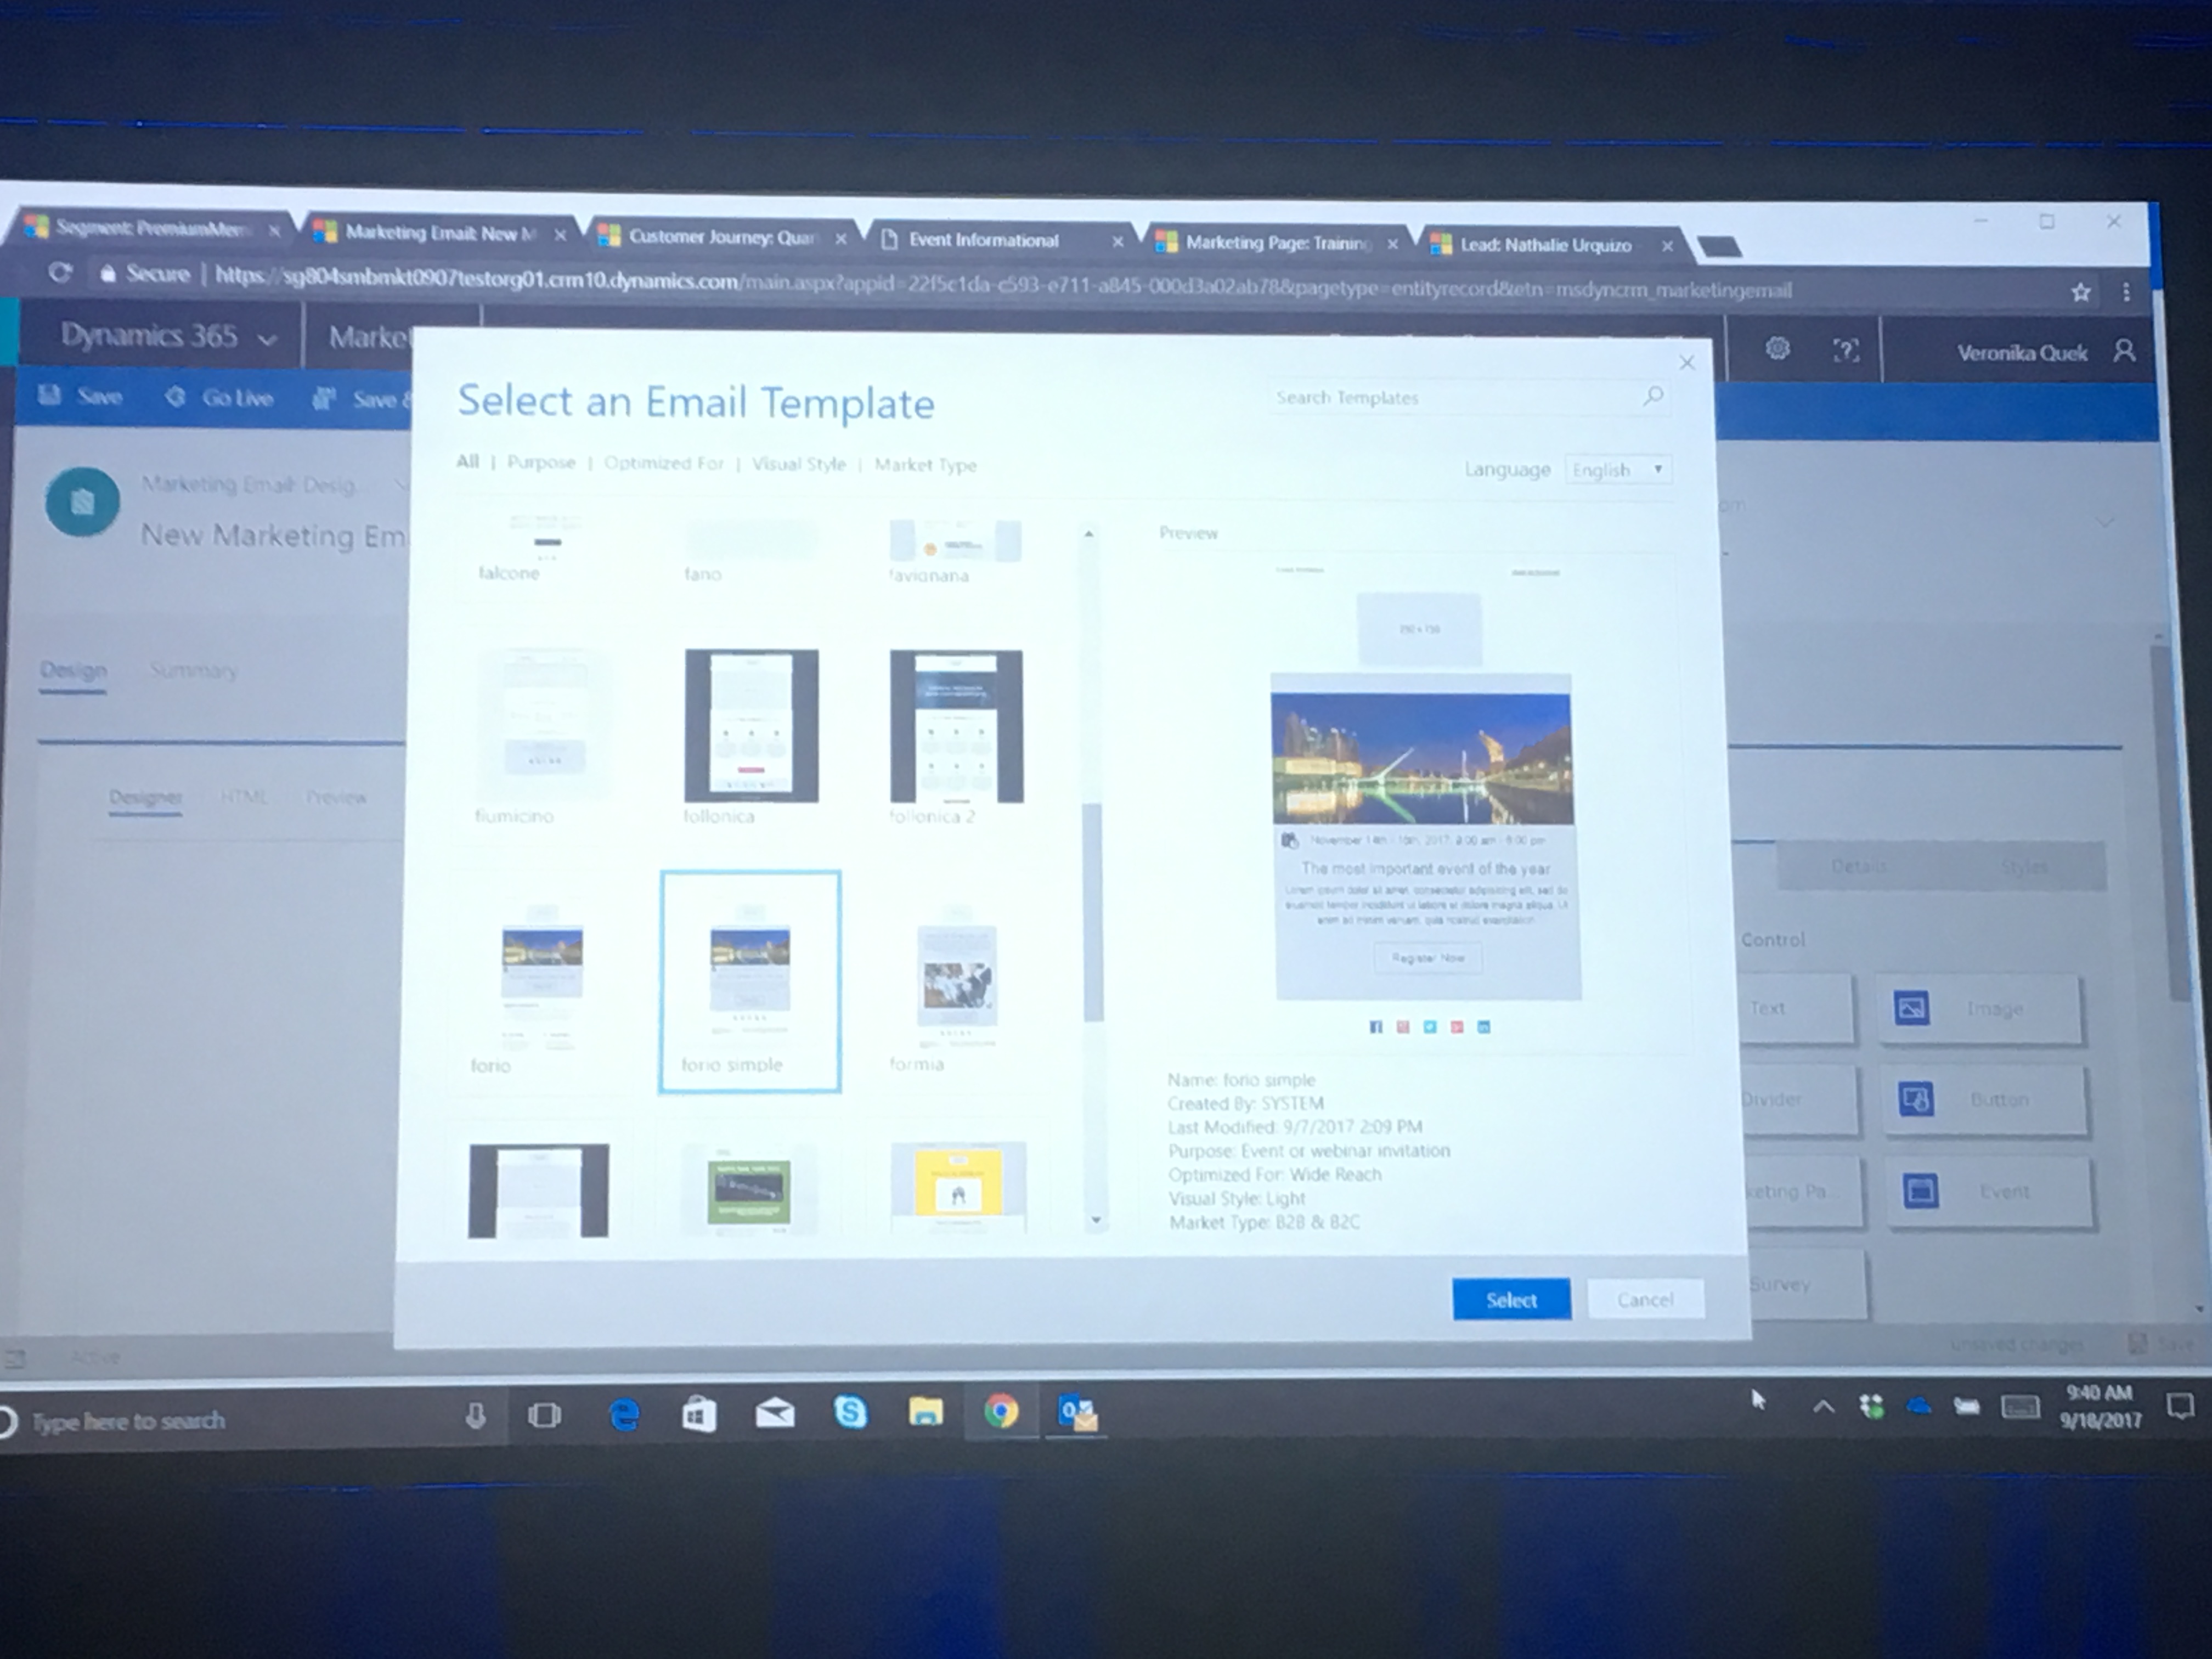The width and height of the screenshot is (2212, 1659).
Task: Open File Explorer from the taskbar
Action: point(925,1412)
